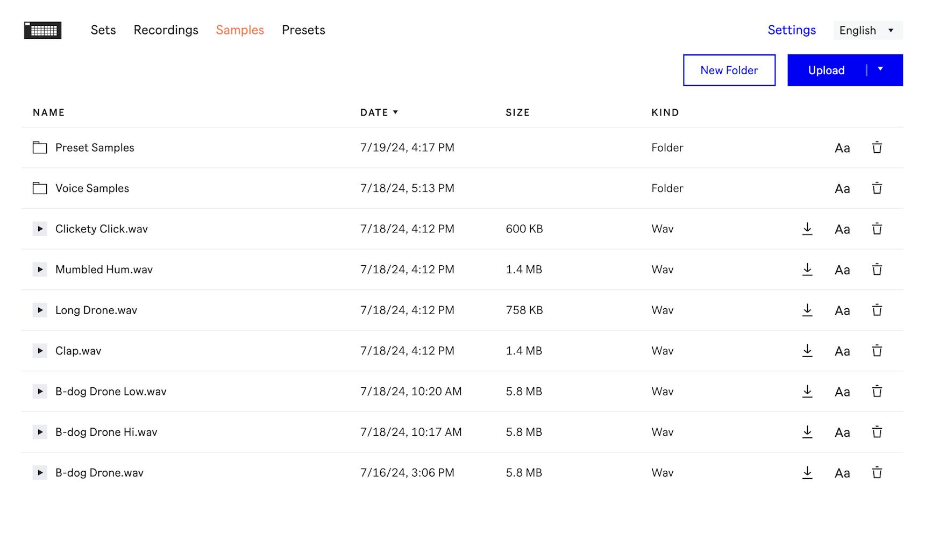Play the Clickety Click.wav sample

click(40, 229)
